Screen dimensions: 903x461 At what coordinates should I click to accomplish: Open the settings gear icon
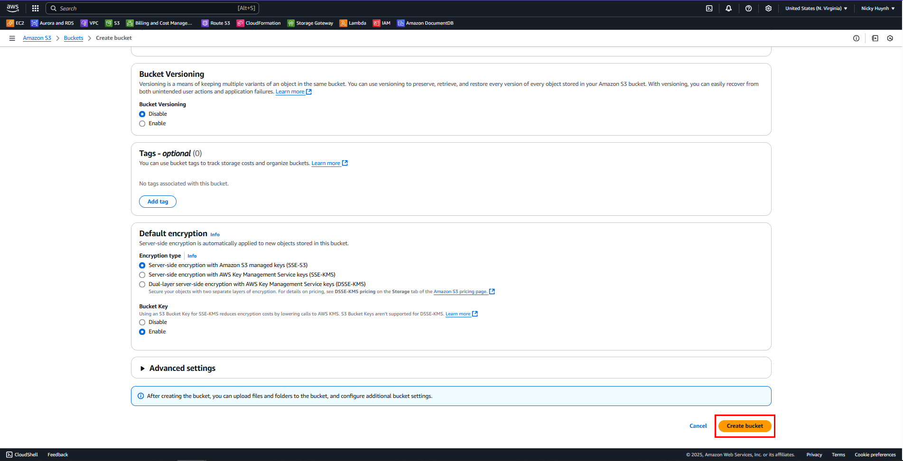[x=768, y=9]
